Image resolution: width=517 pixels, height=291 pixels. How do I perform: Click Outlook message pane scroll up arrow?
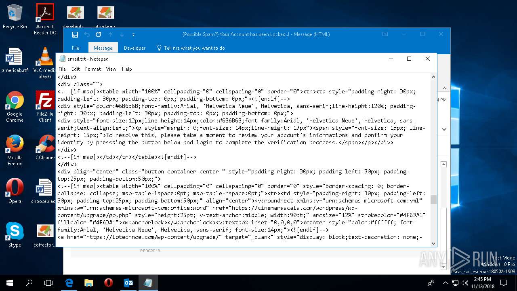443,164
